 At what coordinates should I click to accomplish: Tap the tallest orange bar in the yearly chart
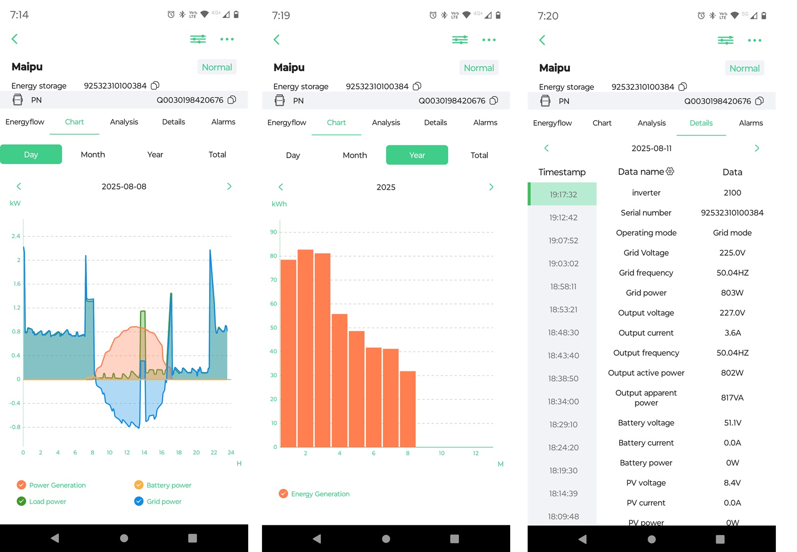305,348
